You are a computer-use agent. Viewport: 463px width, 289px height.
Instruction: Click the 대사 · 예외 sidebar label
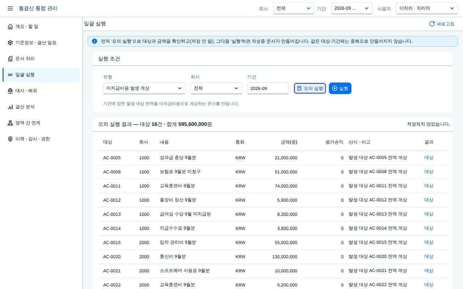(x=26, y=91)
